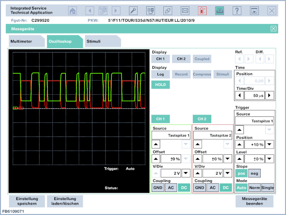
Task: Click the forward arrow in top toolbar
Action: click(x=116, y=11)
